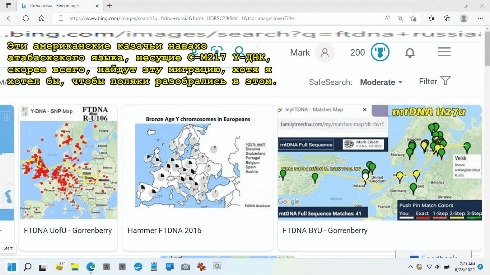This screenshot has height=275, width=490.
Task: Open the R-U106 Y-DNA SNP map thumbnail
Action: (68, 162)
